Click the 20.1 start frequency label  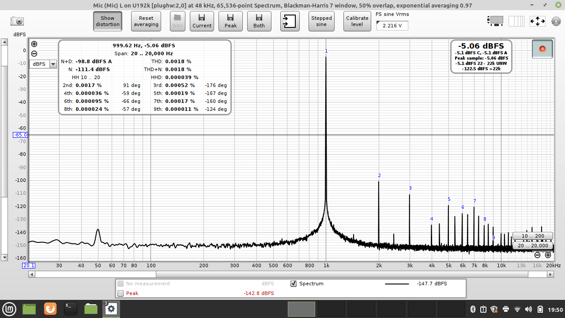(x=29, y=265)
